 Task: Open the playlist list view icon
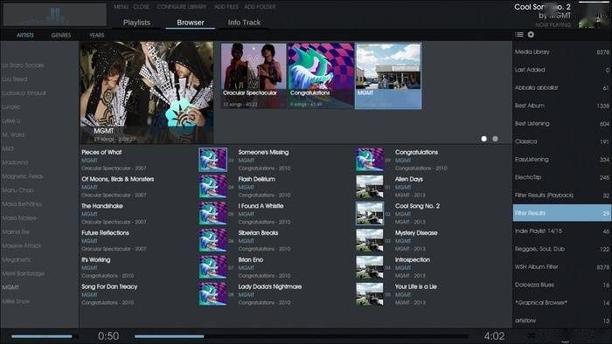(x=519, y=35)
